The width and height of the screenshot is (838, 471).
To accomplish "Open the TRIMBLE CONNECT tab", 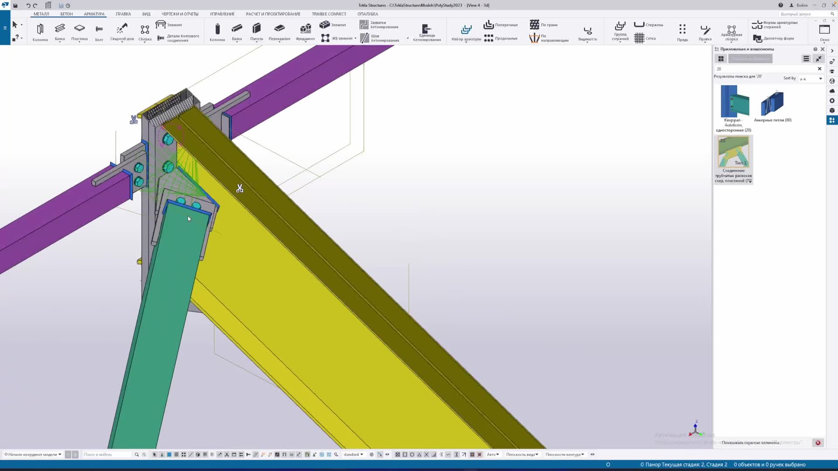I will click(329, 14).
